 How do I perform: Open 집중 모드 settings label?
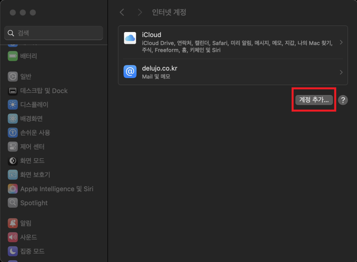point(32,251)
